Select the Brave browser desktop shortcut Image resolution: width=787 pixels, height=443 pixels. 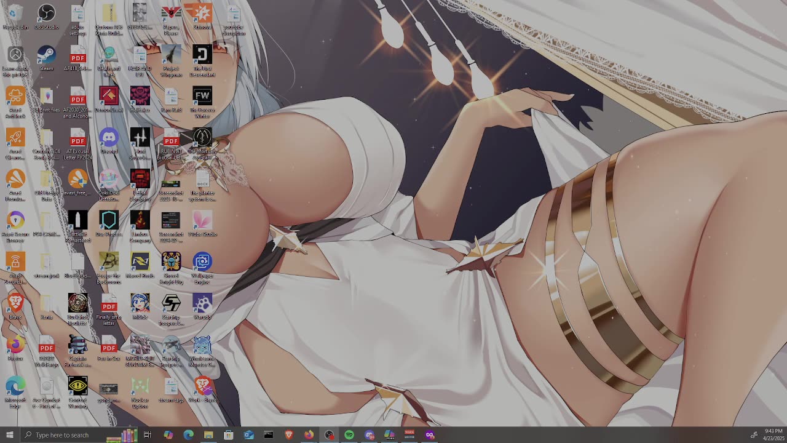click(x=15, y=306)
